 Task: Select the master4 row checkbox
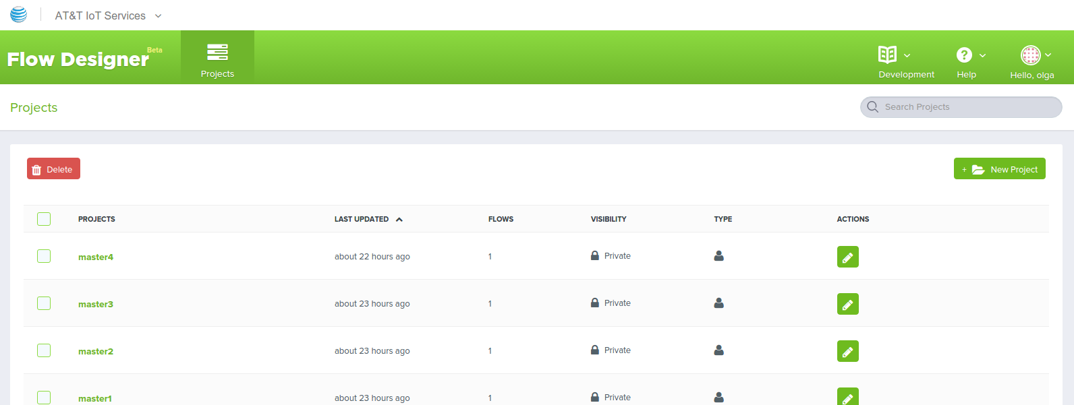[44, 256]
